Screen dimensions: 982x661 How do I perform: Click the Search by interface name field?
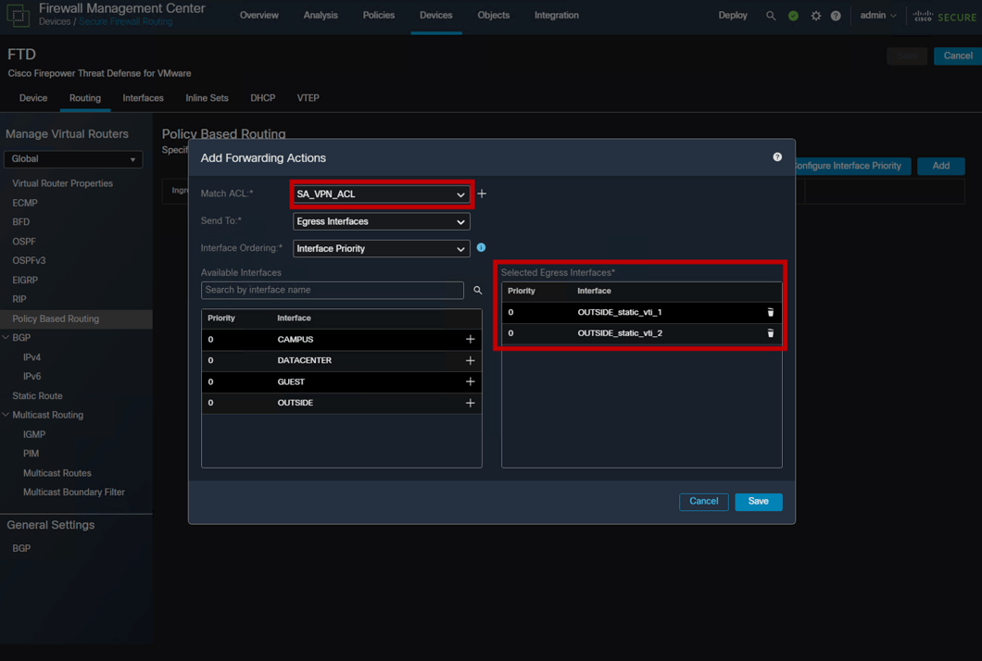(x=333, y=291)
